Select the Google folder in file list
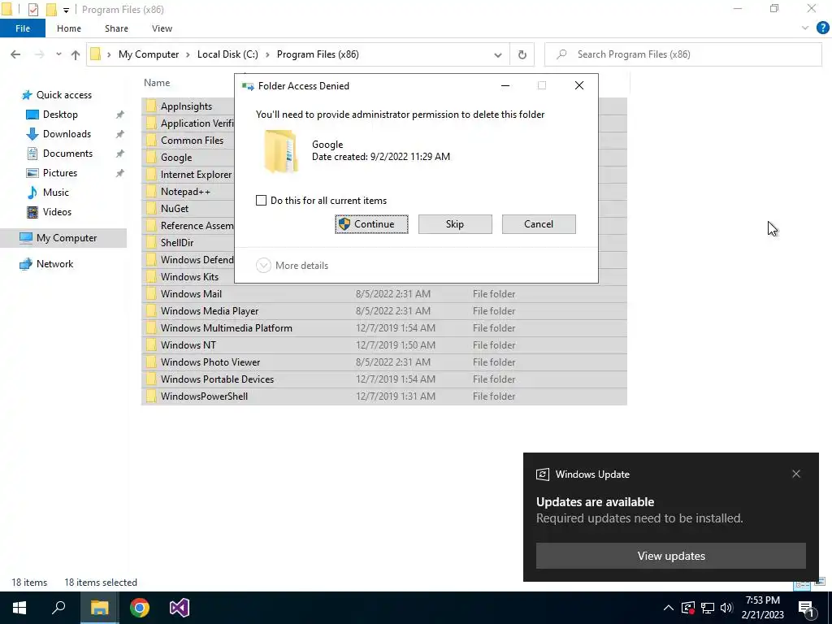Viewport: 832px width, 624px height. (176, 158)
